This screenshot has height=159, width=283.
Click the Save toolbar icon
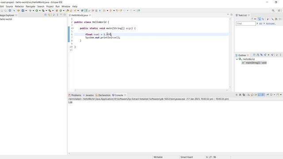(x=2, y=11)
